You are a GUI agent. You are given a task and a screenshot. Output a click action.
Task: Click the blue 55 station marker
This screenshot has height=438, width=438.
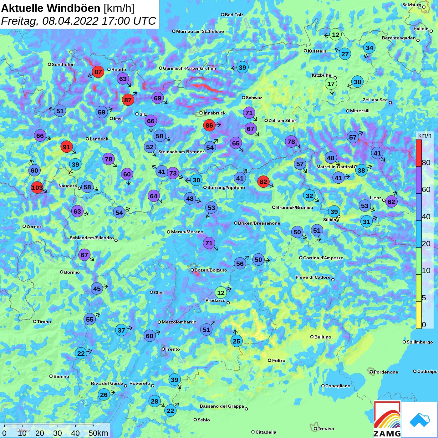pyautogui.click(x=90, y=319)
